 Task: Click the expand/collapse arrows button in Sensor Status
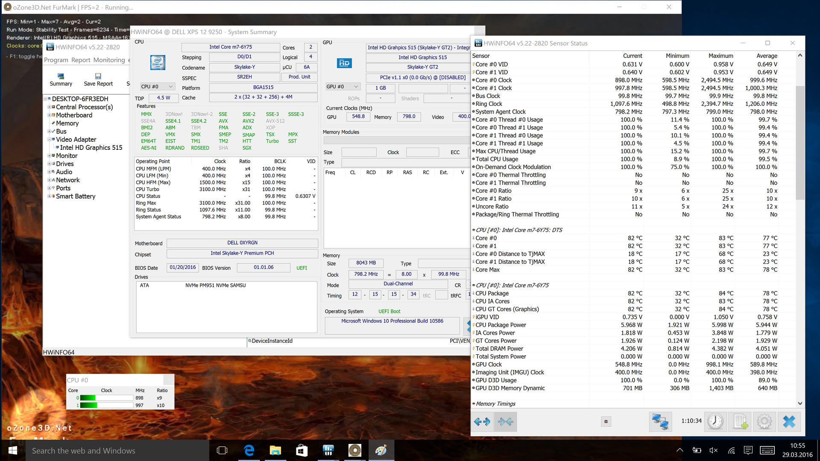coord(482,422)
